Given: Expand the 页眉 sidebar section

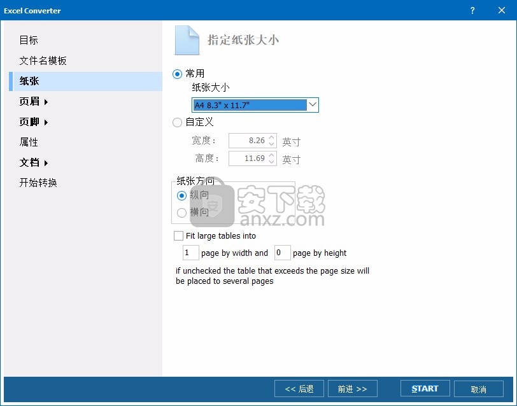Looking at the screenshot, I should tap(34, 102).
